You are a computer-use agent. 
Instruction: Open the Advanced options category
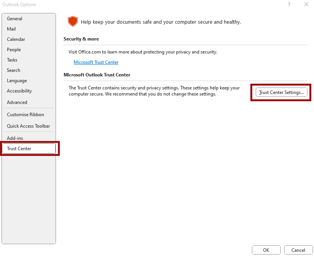point(29,102)
